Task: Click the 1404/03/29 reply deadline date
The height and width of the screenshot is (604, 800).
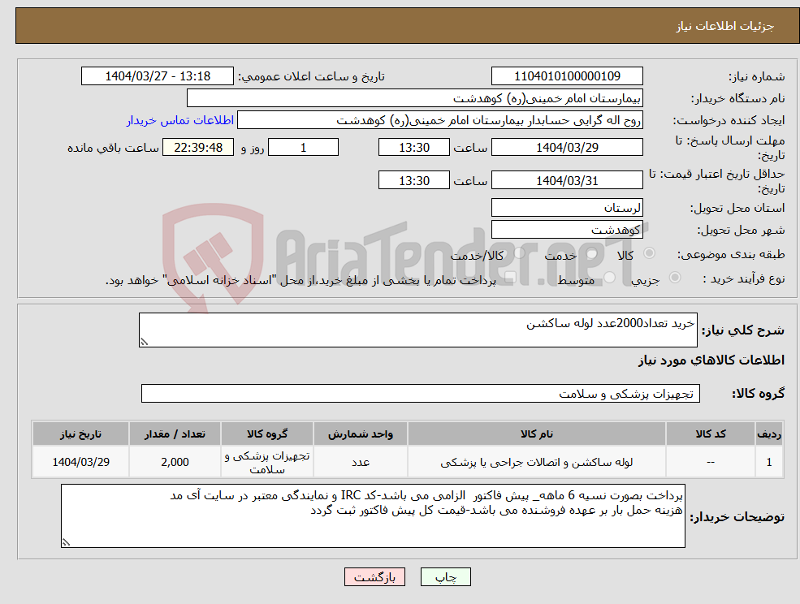Action: pos(567,147)
